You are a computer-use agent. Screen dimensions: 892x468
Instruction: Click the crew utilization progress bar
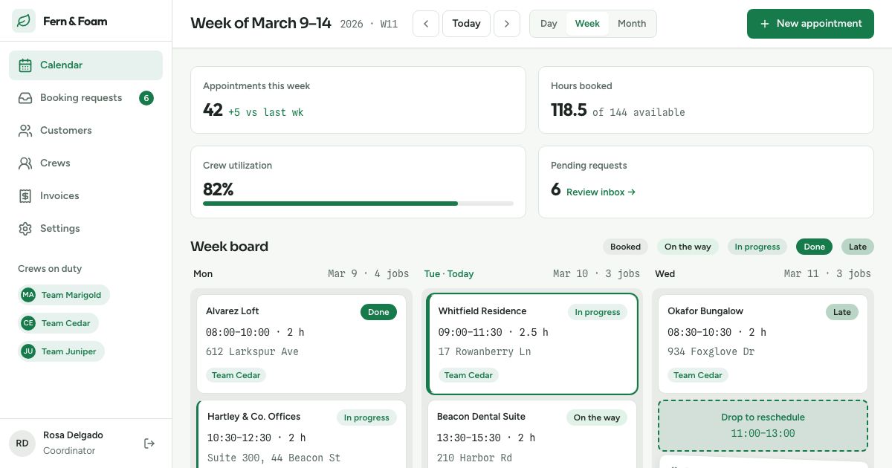(358, 204)
